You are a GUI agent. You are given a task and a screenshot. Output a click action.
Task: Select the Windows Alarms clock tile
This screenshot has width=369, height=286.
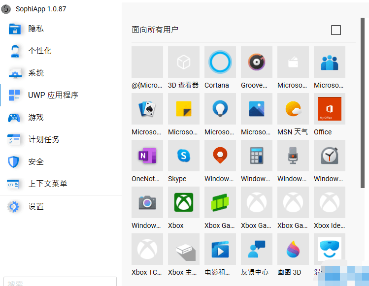[x=330, y=156]
